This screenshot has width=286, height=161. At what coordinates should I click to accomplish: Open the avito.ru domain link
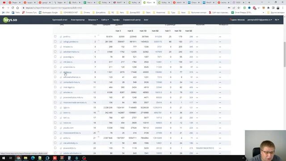pyautogui.click(x=67, y=138)
